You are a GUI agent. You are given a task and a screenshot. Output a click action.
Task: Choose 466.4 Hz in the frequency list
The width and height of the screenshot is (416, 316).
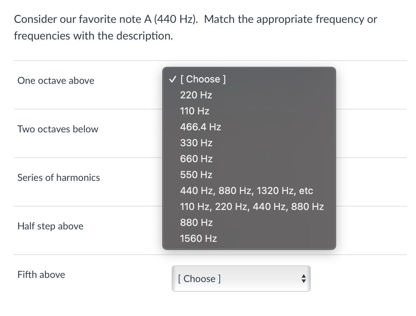(x=201, y=127)
